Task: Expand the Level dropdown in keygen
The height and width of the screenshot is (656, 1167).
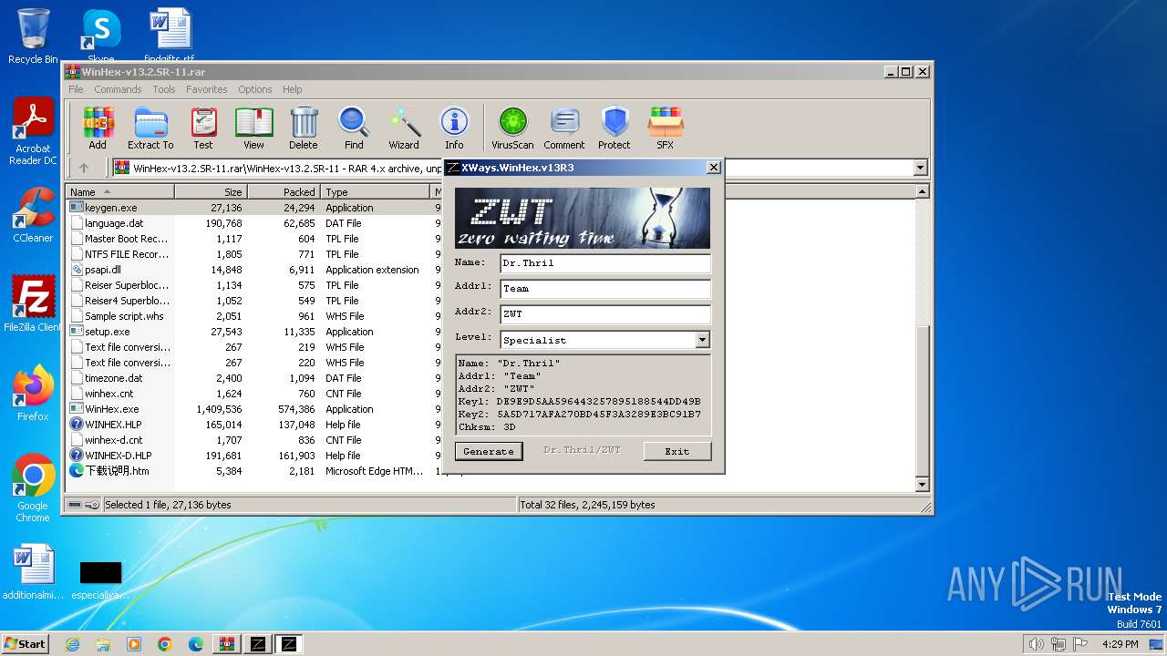Action: 702,340
